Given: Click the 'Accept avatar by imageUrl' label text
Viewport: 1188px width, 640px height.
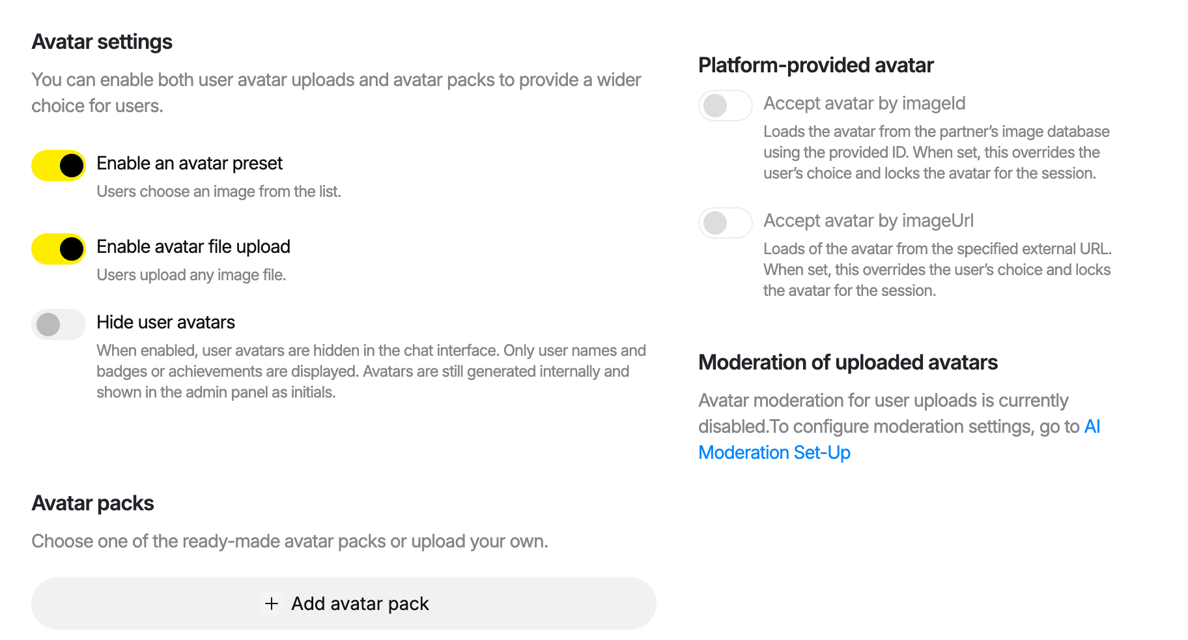Looking at the screenshot, I should 868,220.
